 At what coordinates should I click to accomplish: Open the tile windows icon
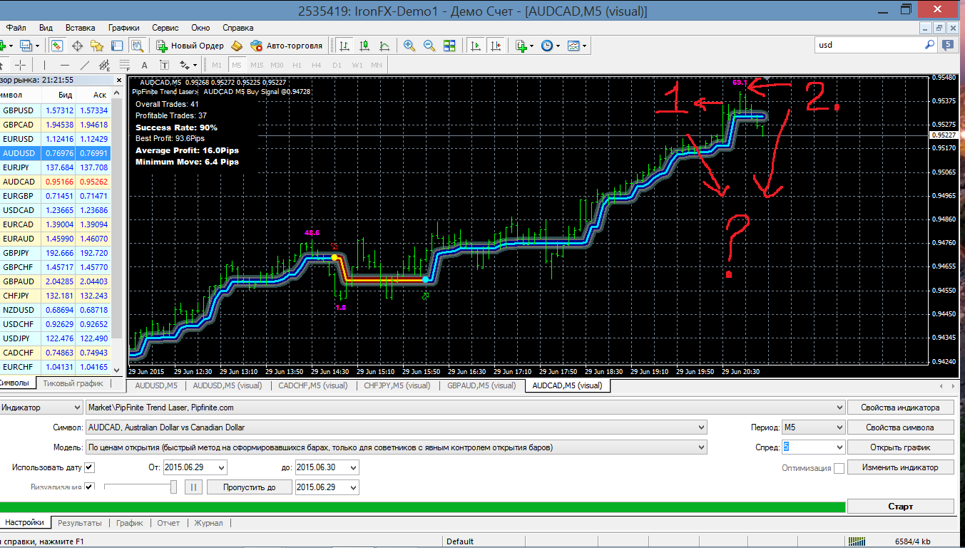(449, 46)
